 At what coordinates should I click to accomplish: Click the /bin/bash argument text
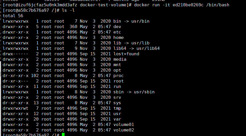[x=218, y=5]
